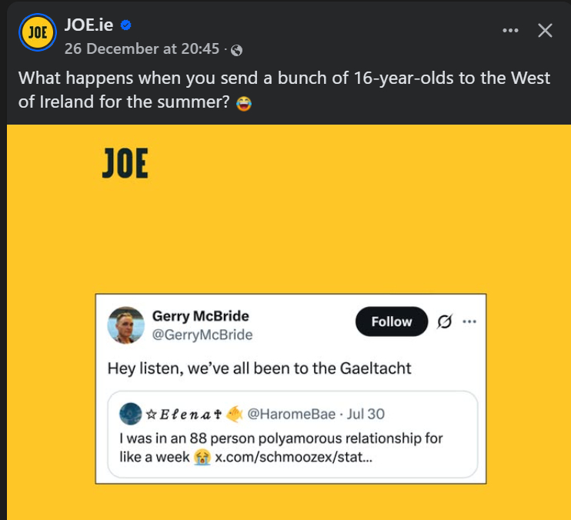Viewport: 571px width, 520px height.
Task: Open the post's three-dot options menu
Action: point(510,31)
